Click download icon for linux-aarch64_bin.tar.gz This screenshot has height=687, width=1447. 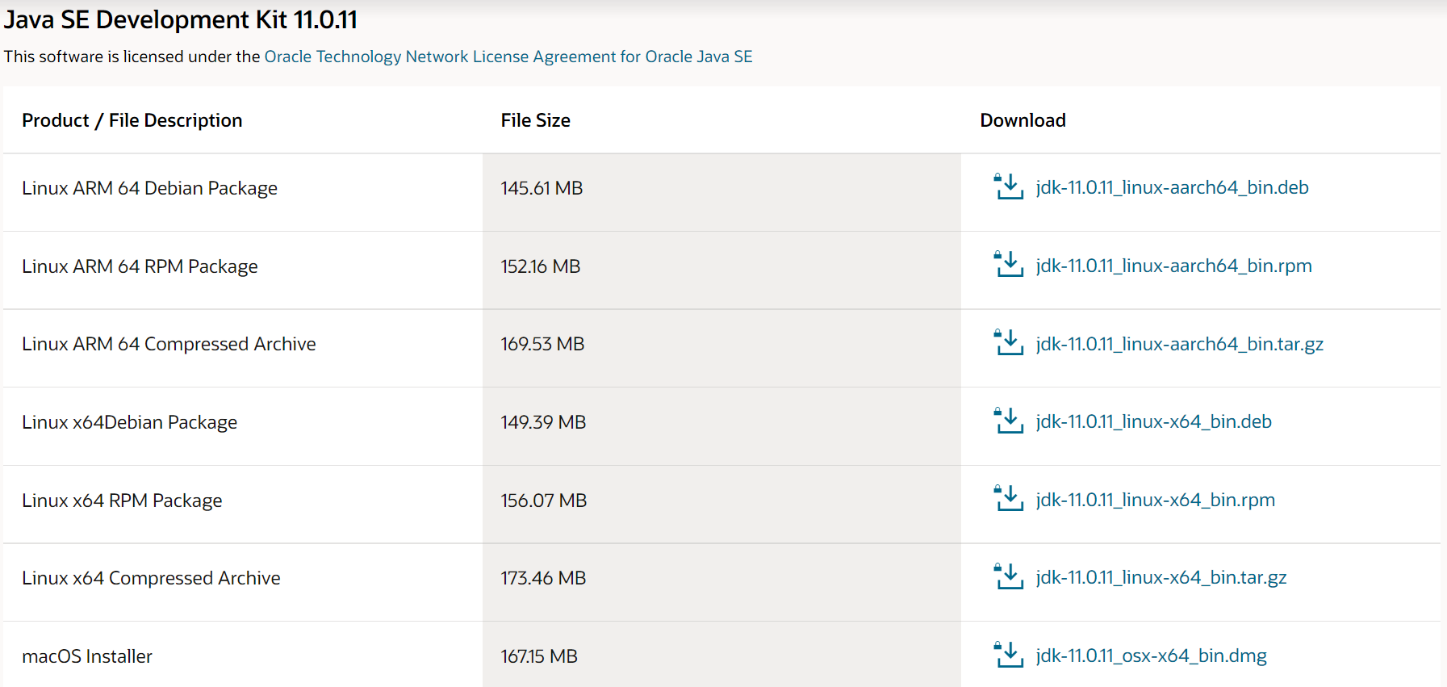click(1008, 343)
